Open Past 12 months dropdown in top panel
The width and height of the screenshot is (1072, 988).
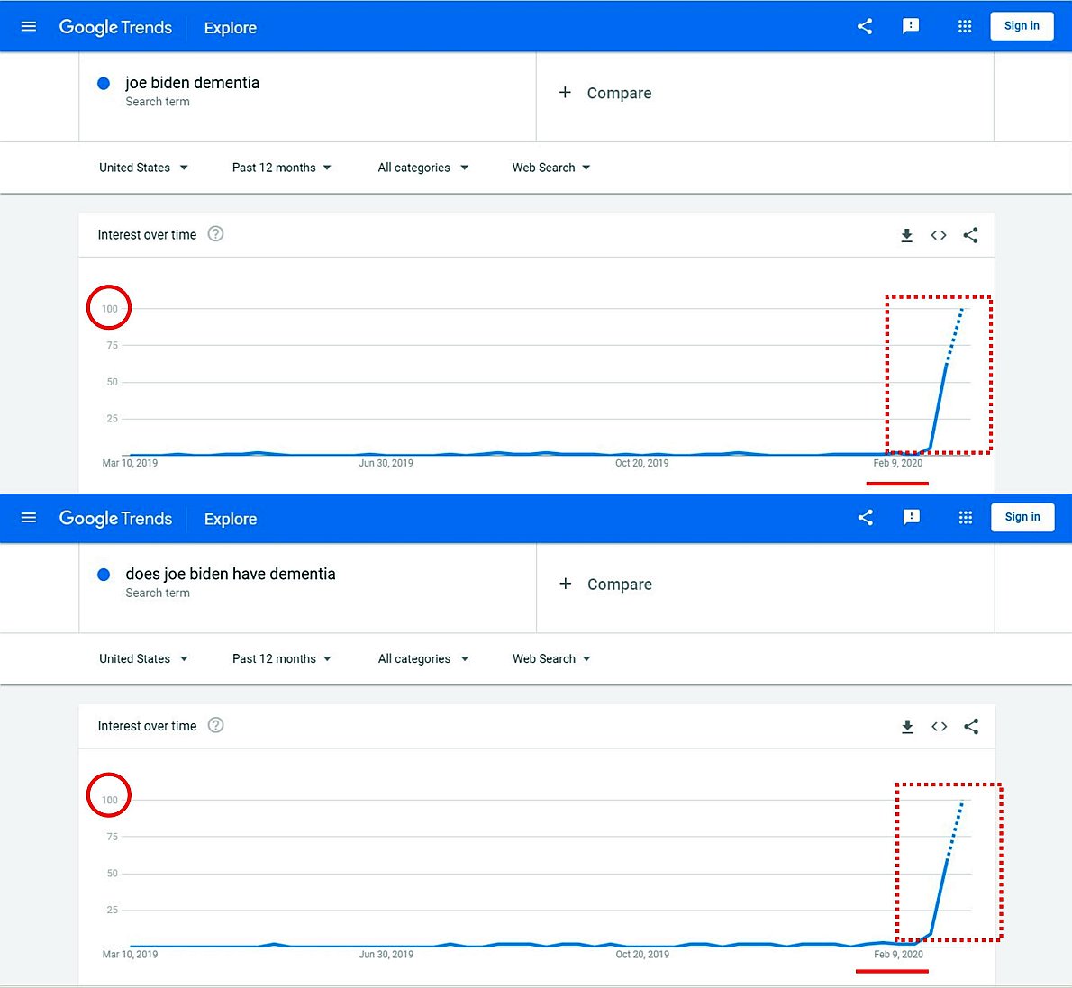pyautogui.click(x=281, y=168)
